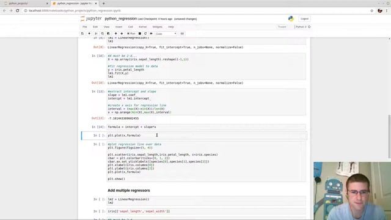Select the In [14] cell prompt

[99, 127]
